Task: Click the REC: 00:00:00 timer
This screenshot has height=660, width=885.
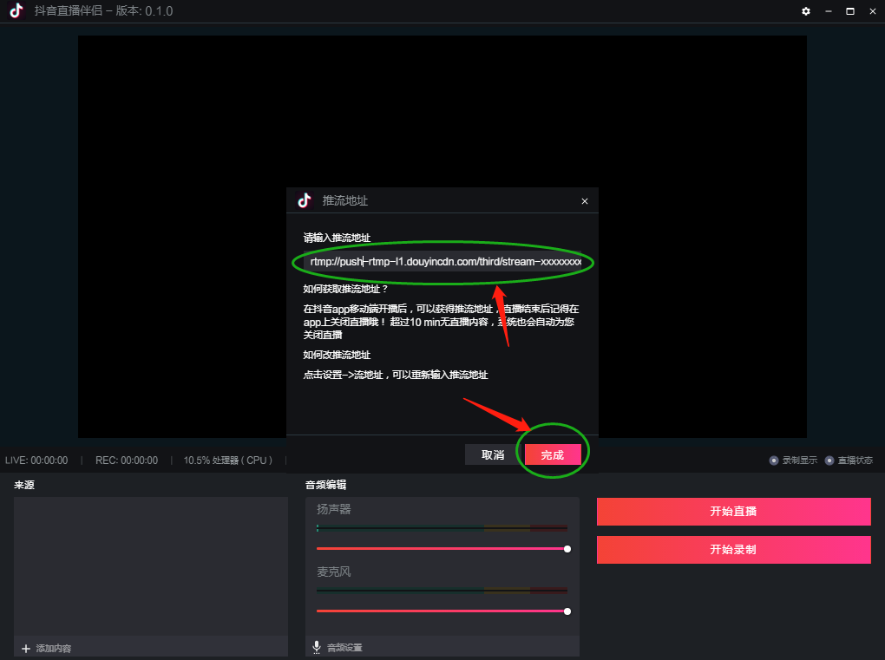Action: pos(127,461)
